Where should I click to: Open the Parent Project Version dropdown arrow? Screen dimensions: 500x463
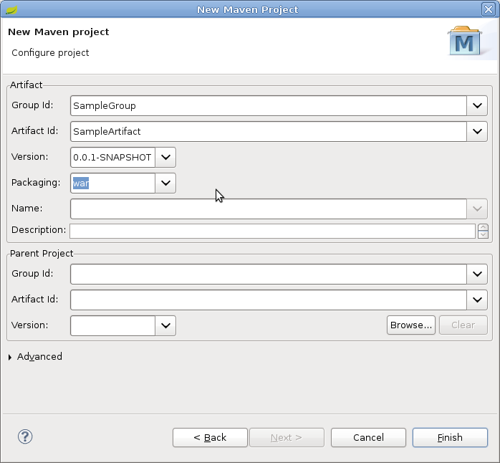tap(165, 326)
